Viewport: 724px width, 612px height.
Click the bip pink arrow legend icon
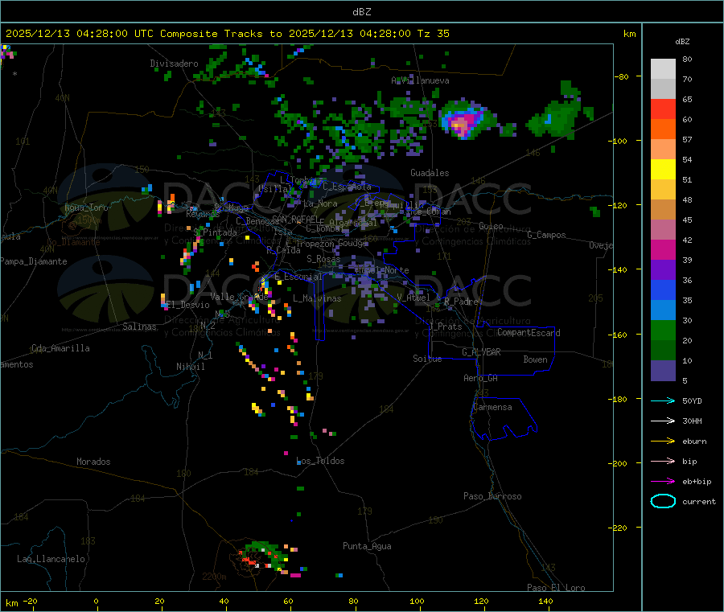[663, 461]
